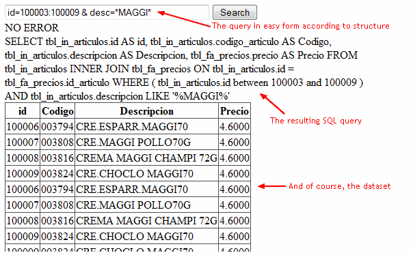Click the first id cell 100008
The width and height of the screenshot is (413, 253).
(23, 158)
